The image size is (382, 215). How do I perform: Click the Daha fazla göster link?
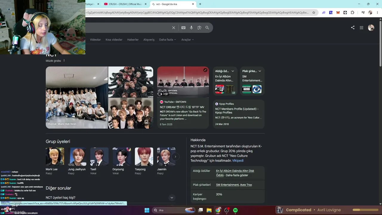[x=237, y=175]
